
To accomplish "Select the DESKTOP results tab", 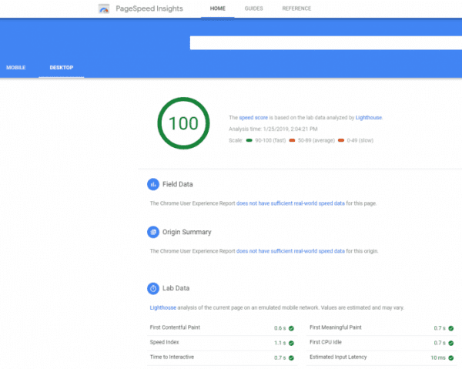I will [x=62, y=68].
